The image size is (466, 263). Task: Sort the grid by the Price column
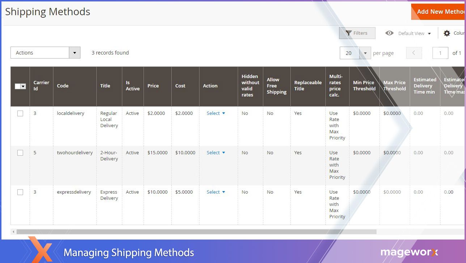click(153, 86)
